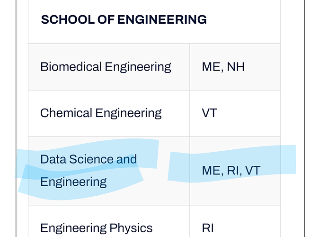Select "NH" in the Biomedical Engineering row
The height and width of the screenshot is (237, 310).
[x=236, y=66]
